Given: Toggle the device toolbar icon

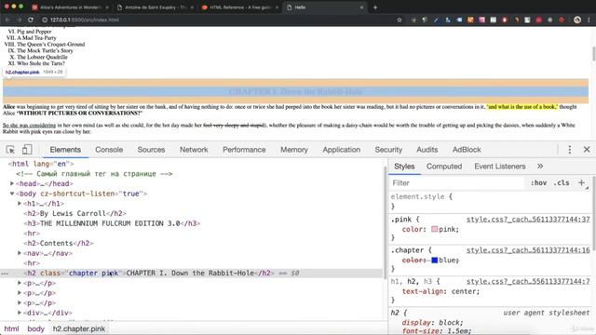Looking at the screenshot, I should coord(27,150).
